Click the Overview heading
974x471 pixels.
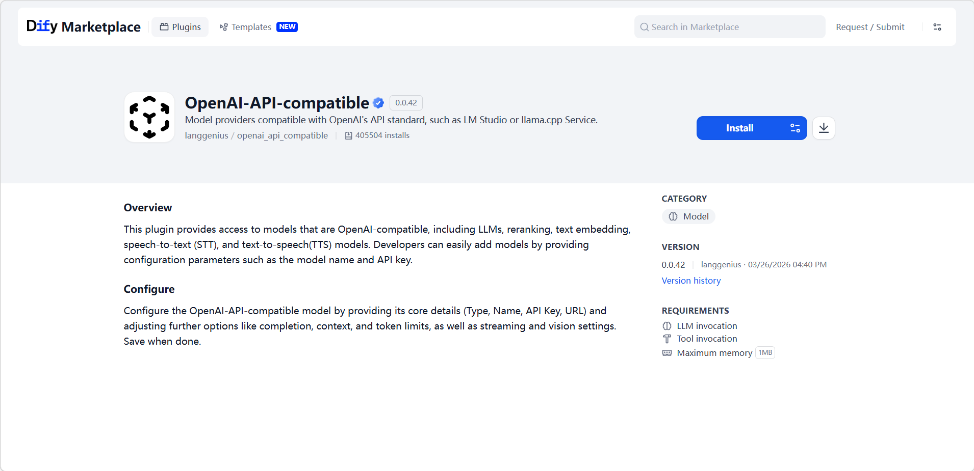(x=148, y=208)
